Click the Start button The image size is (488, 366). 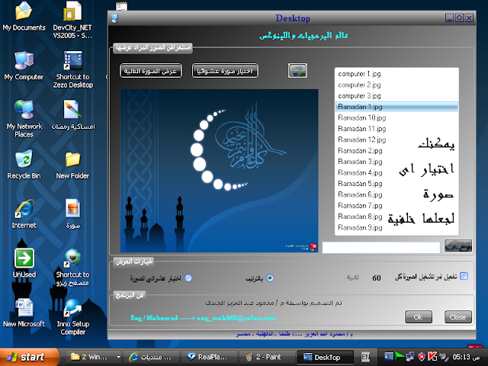click(x=30, y=357)
